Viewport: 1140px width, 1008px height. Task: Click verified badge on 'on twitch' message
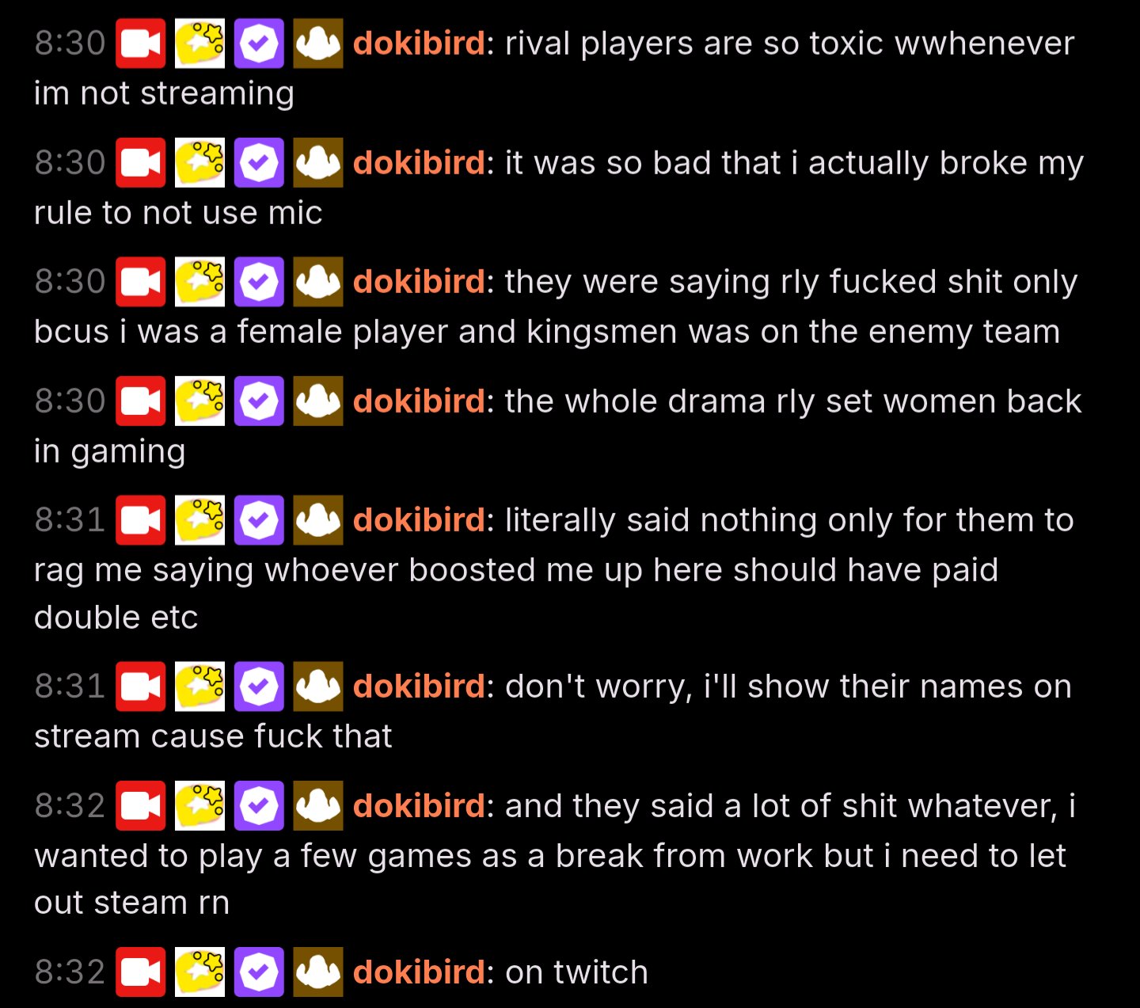(x=259, y=972)
